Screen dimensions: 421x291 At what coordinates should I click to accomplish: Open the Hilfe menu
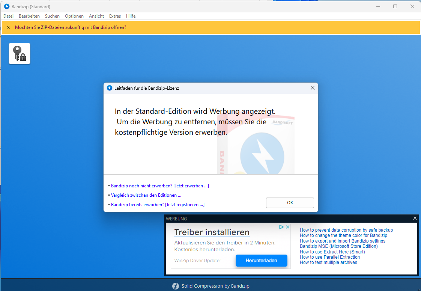tap(131, 16)
